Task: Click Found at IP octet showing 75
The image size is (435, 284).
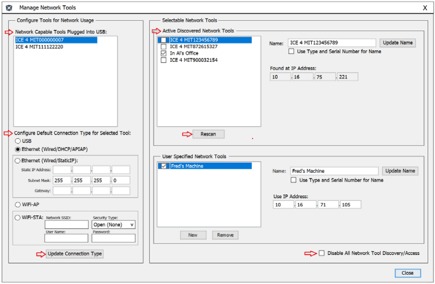Action: tap(325, 77)
